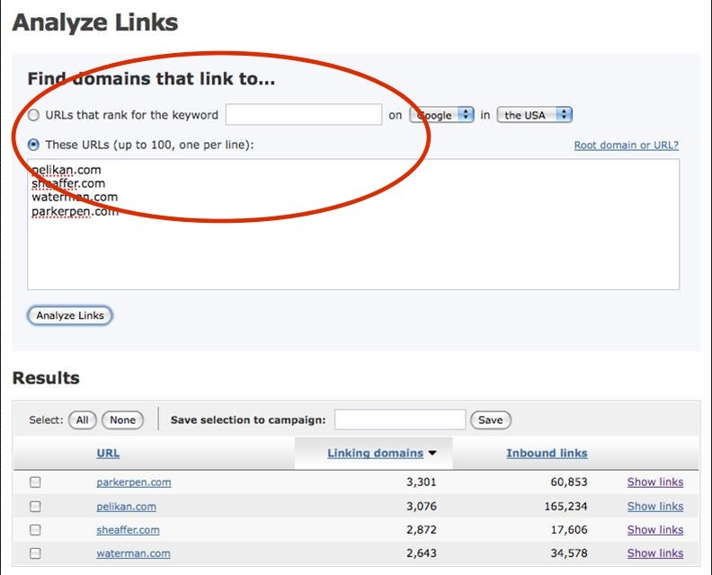Click the 3,301 linking domains value
This screenshot has width=712, height=575.
421,482
